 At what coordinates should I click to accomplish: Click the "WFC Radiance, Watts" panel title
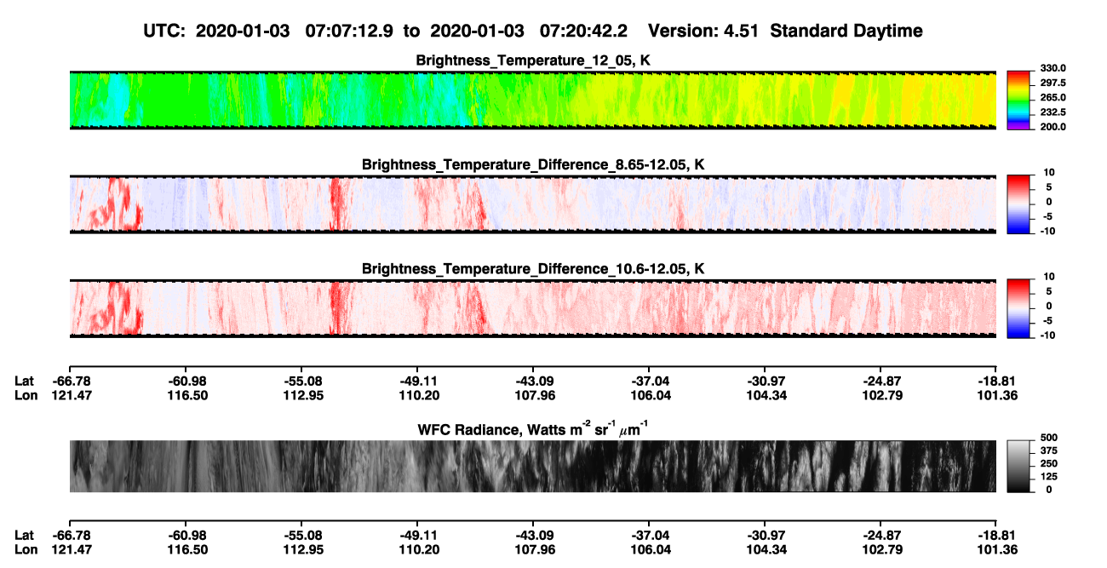(x=533, y=429)
